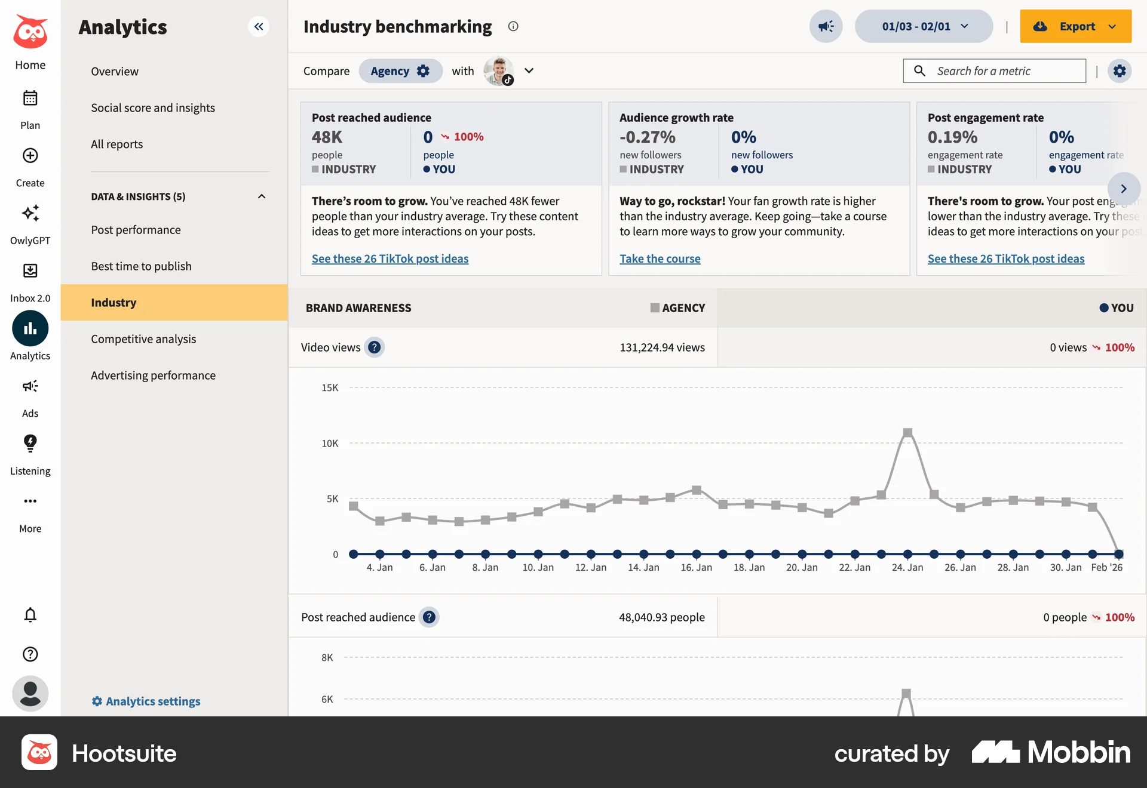This screenshot has height=788, width=1147.
Task: Click the Take the course link
Action: [660, 258]
